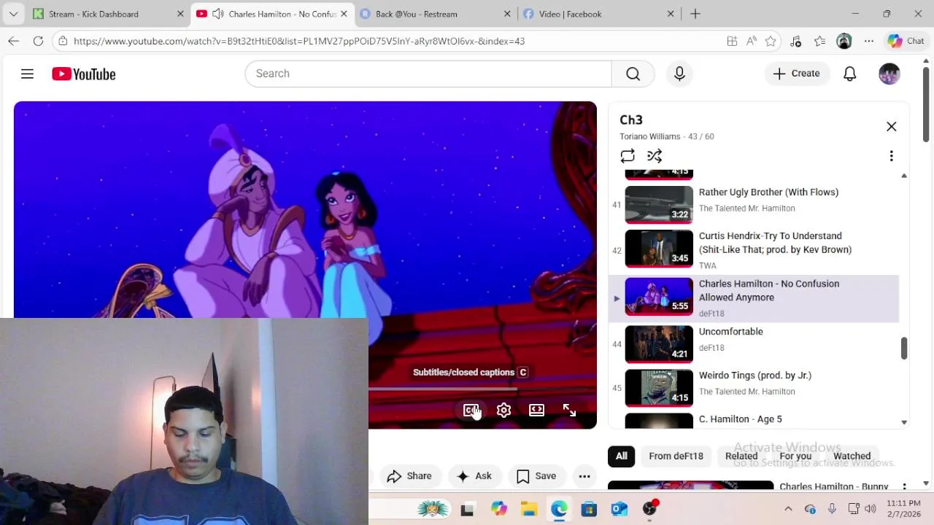Open YouTube guide hamburger menu

pyautogui.click(x=27, y=74)
